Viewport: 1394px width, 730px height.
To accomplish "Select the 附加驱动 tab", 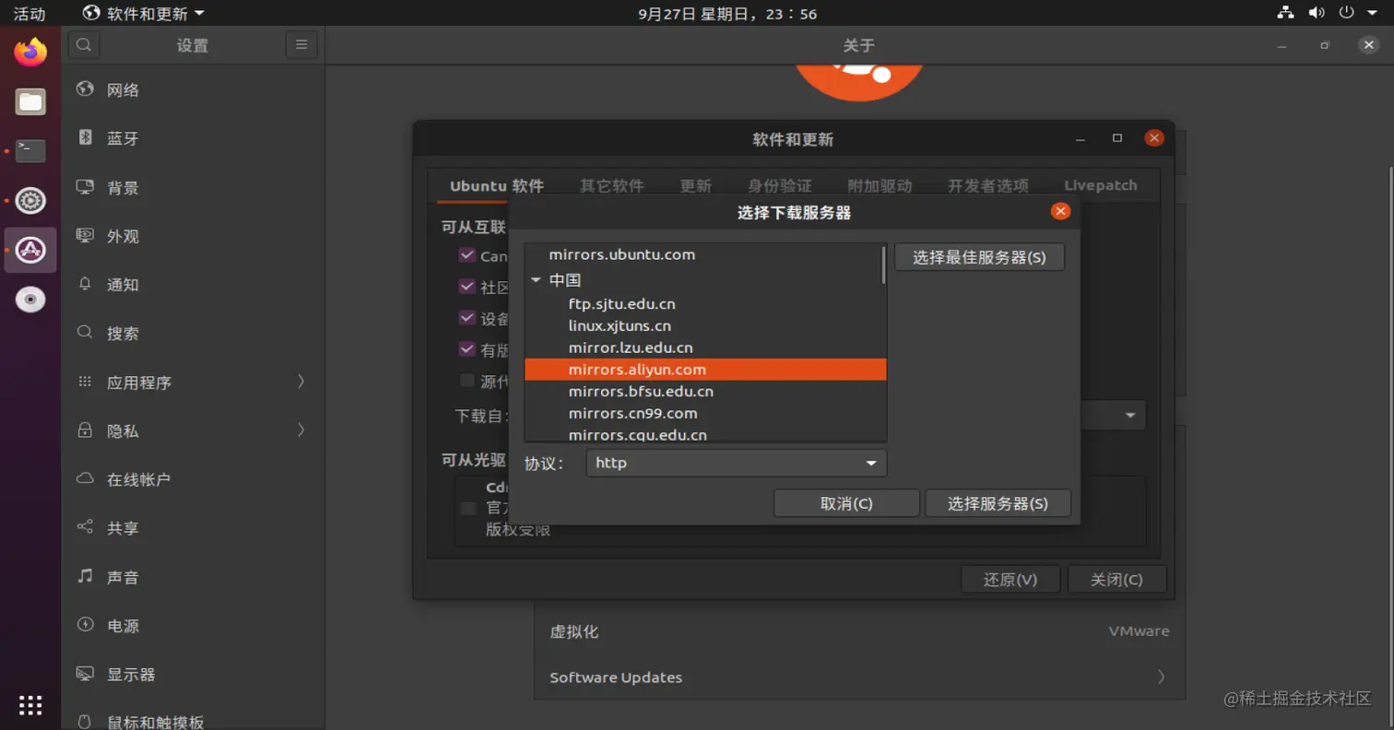I will click(880, 185).
